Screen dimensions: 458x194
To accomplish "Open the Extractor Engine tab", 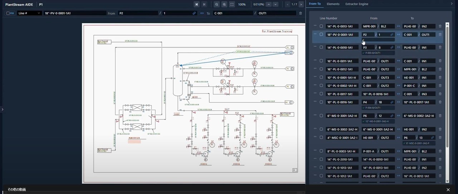I will point(356,4).
